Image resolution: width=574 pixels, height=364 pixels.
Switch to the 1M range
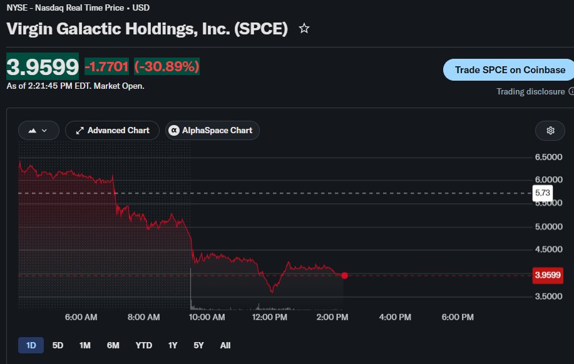85,345
